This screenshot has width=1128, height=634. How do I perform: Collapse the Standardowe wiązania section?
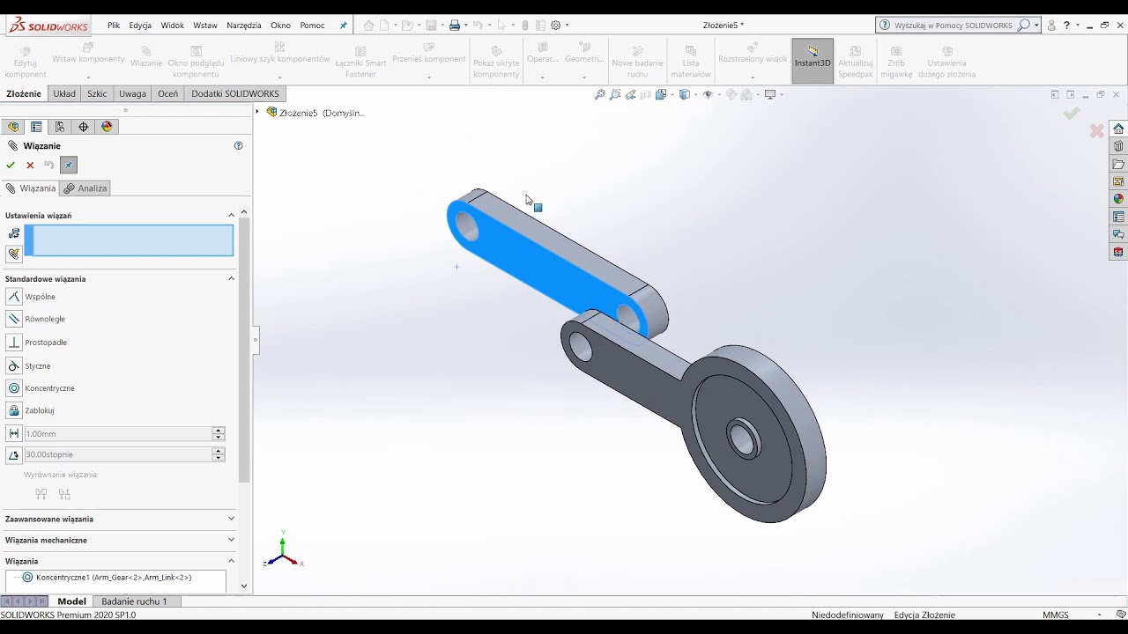[232, 278]
